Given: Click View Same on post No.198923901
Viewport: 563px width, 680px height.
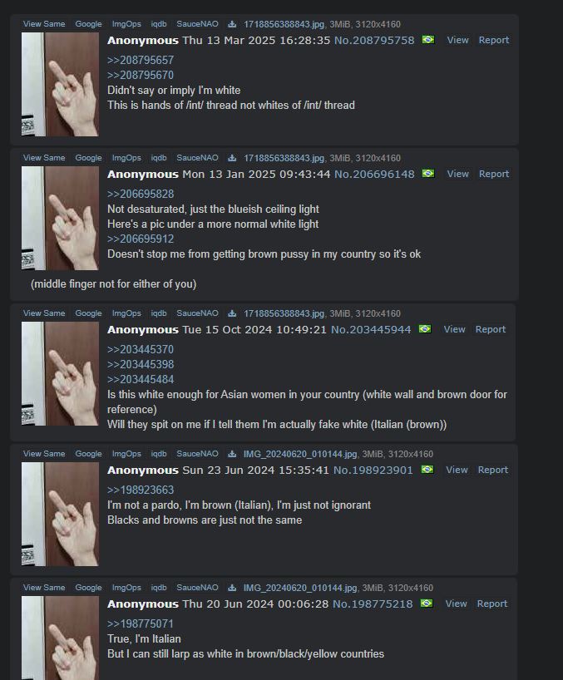Looking at the screenshot, I should [x=44, y=454].
